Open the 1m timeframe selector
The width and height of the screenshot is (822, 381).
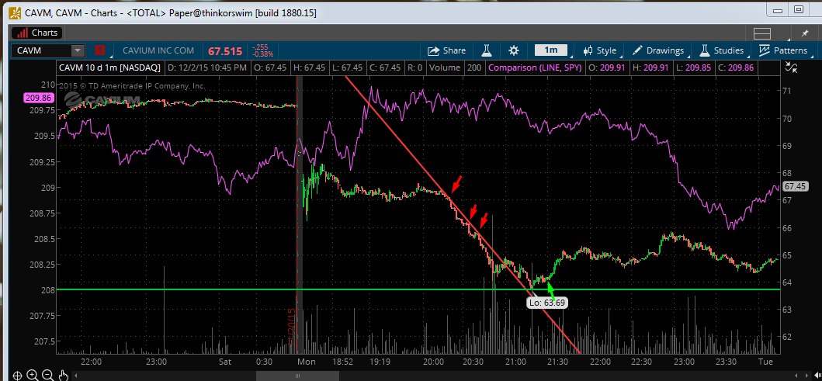click(550, 50)
